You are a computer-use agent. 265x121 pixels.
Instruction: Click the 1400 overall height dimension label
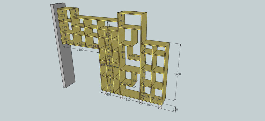point(178,74)
